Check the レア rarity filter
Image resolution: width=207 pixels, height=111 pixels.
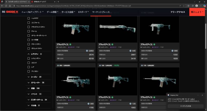tap(28, 67)
